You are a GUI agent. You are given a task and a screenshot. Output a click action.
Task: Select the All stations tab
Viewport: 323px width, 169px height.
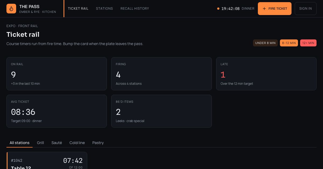click(x=19, y=143)
